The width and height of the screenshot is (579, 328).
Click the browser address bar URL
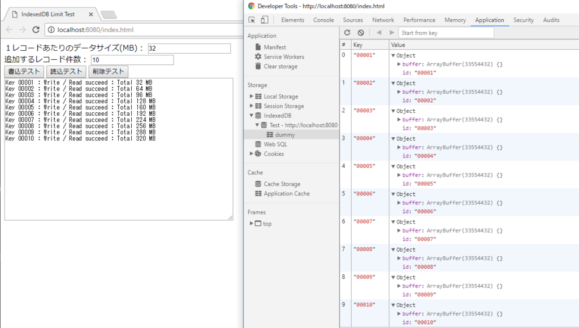click(95, 30)
